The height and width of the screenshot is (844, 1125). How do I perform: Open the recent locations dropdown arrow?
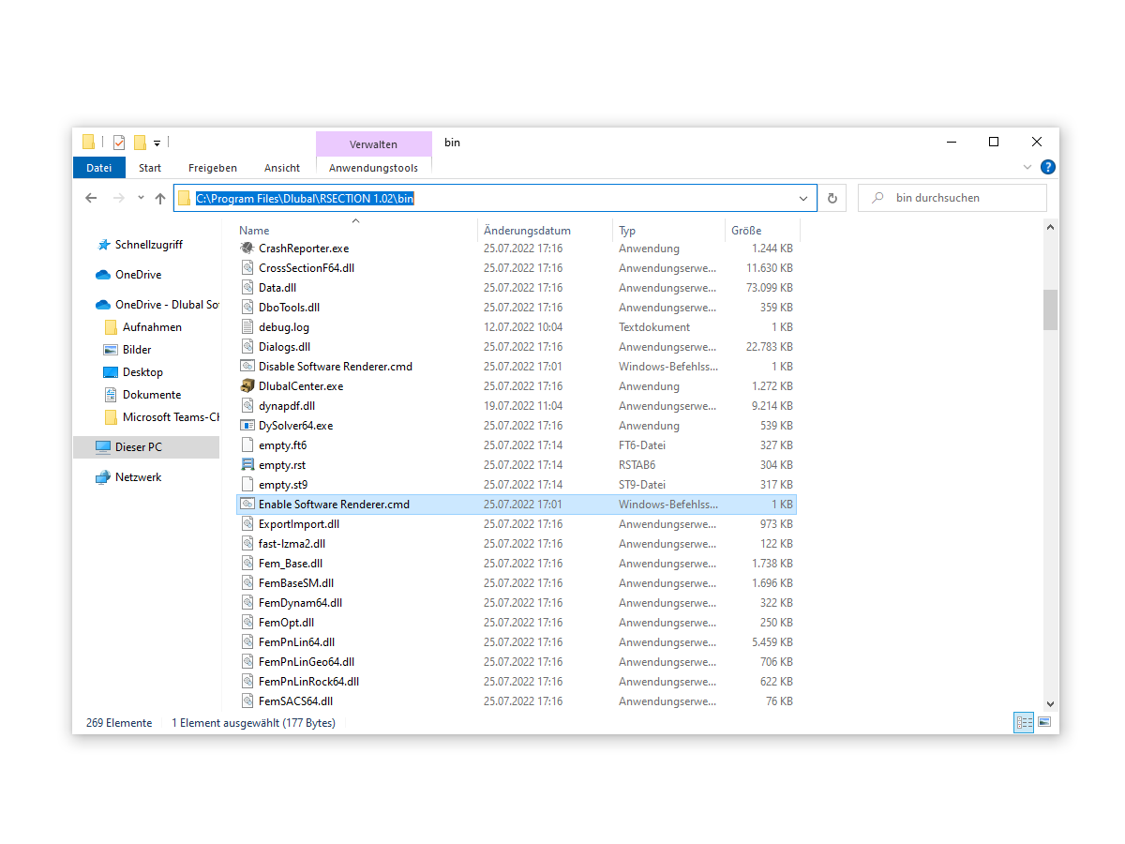tap(141, 198)
